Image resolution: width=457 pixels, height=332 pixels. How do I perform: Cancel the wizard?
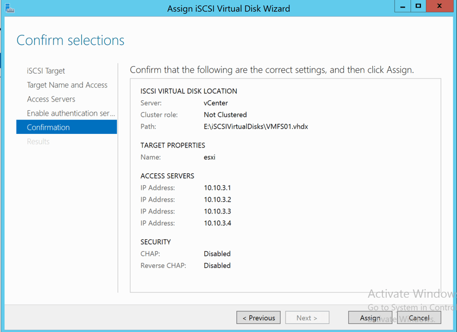pos(419,318)
